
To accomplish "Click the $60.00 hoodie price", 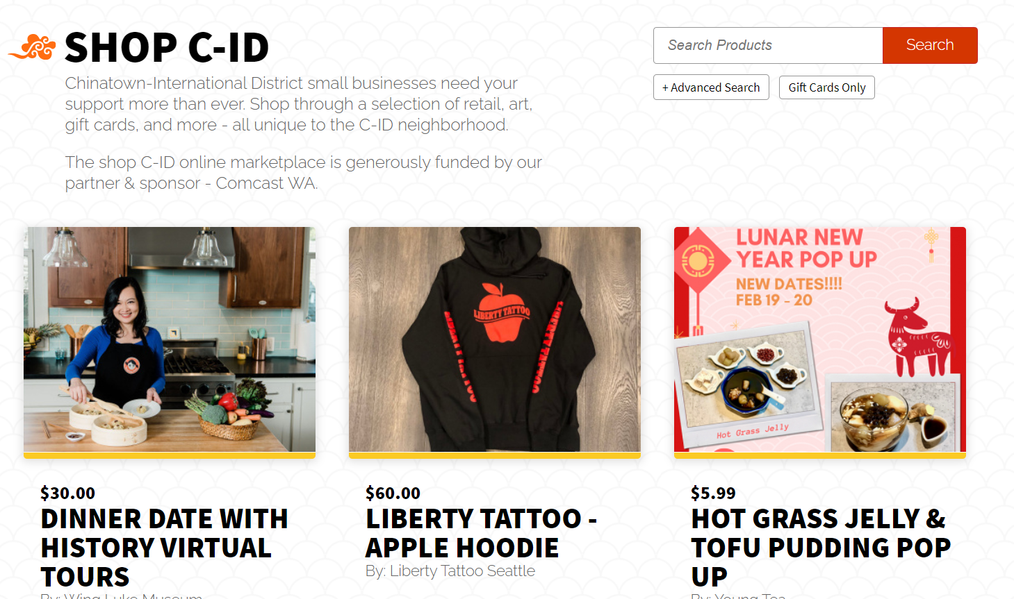I will pos(393,493).
